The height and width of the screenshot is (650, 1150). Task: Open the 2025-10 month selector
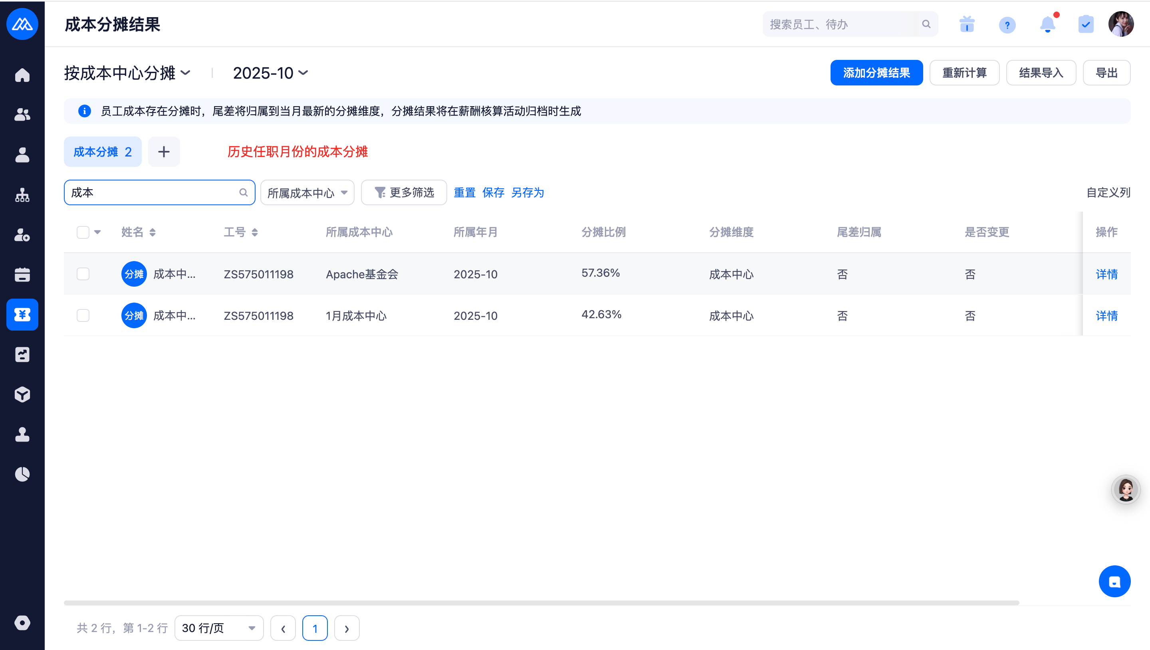270,73
